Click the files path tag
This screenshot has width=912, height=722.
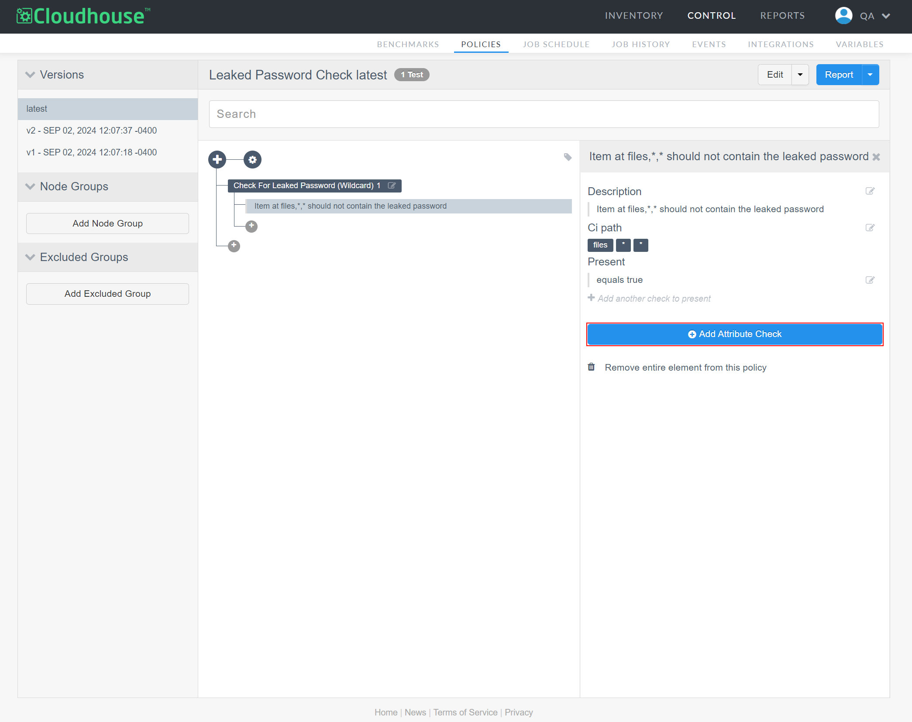600,245
